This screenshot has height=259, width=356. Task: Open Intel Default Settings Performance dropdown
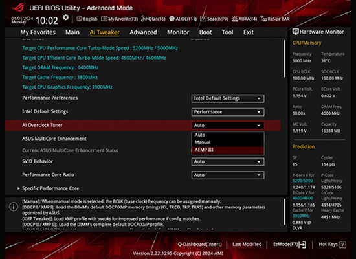(x=228, y=112)
